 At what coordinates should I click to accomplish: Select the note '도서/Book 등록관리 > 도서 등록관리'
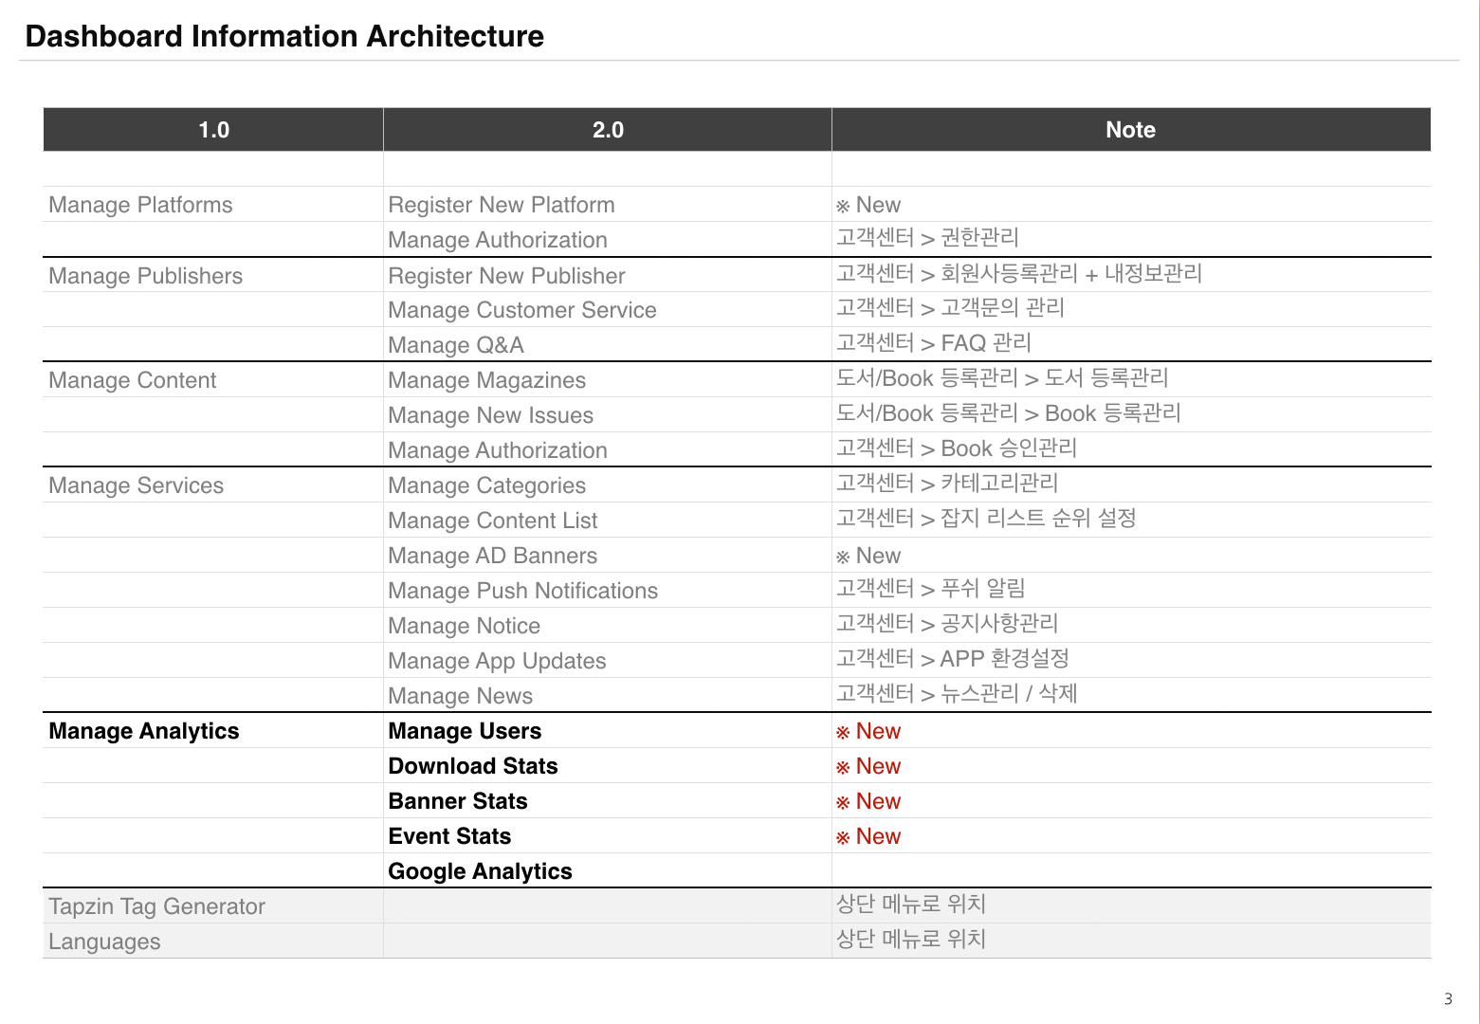click(x=1002, y=377)
